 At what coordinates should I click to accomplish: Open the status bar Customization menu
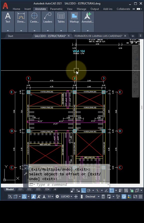[140, 196]
